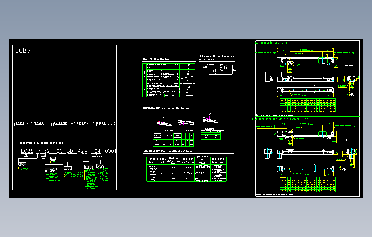Click the Maximum Static Torque column header
Image resolution: width=372 pixels, height=237 pixels.
point(173,161)
